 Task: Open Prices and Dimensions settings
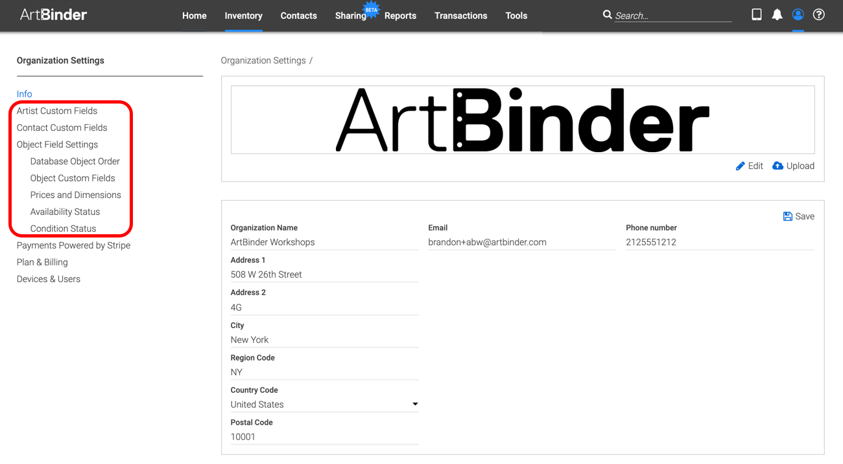click(76, 195)
